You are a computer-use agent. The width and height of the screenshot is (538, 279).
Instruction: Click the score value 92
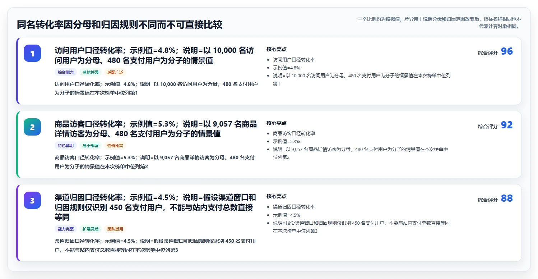[x=507, y=125]
